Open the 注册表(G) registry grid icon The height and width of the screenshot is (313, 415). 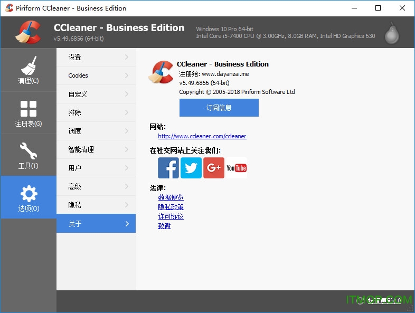tap(29, 109)
